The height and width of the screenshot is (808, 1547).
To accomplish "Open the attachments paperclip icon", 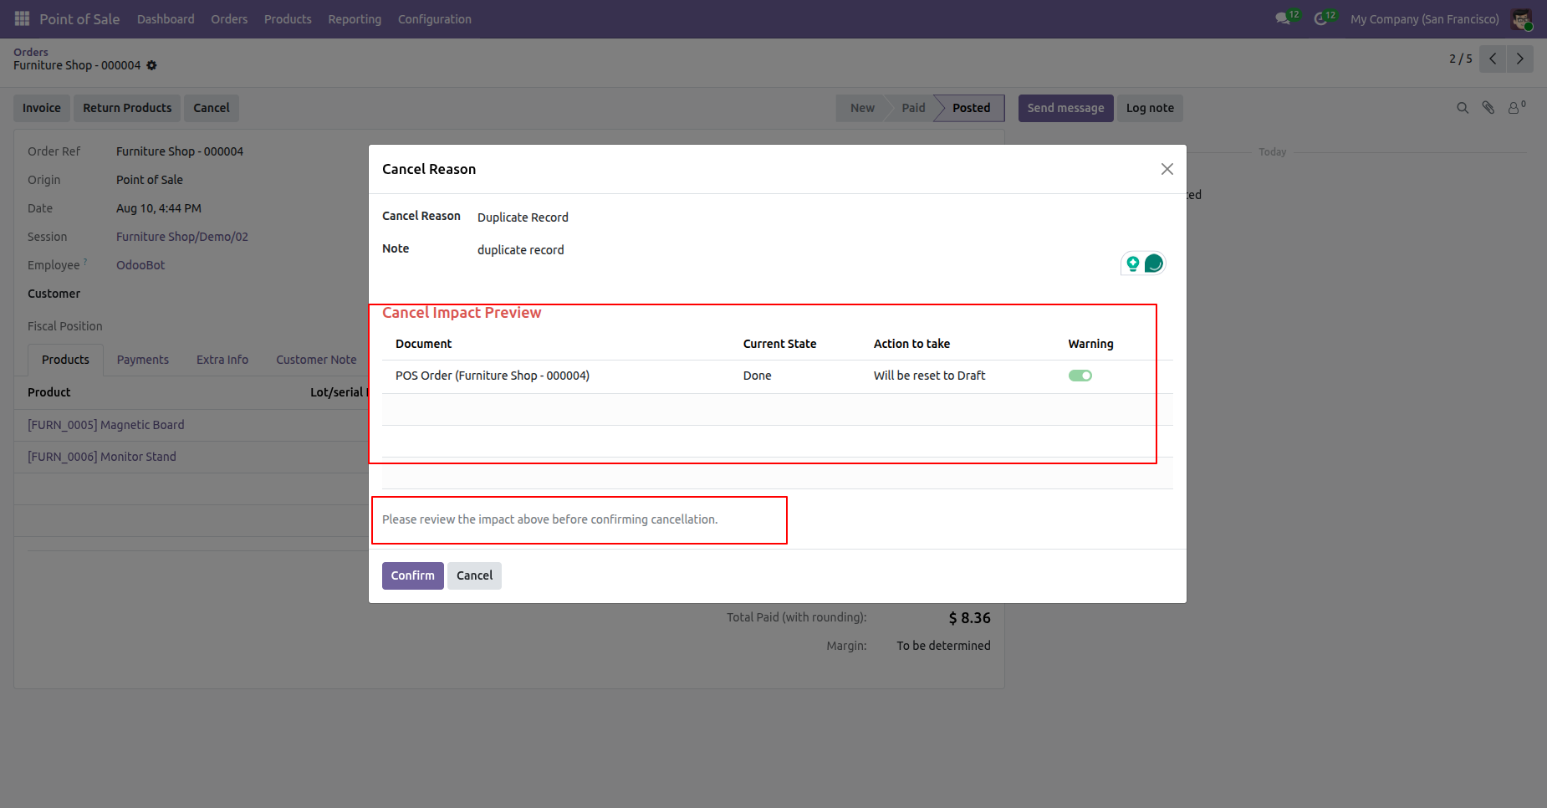I will pos(1488,108).
